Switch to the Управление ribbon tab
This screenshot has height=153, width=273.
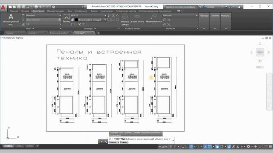(81, 11)
